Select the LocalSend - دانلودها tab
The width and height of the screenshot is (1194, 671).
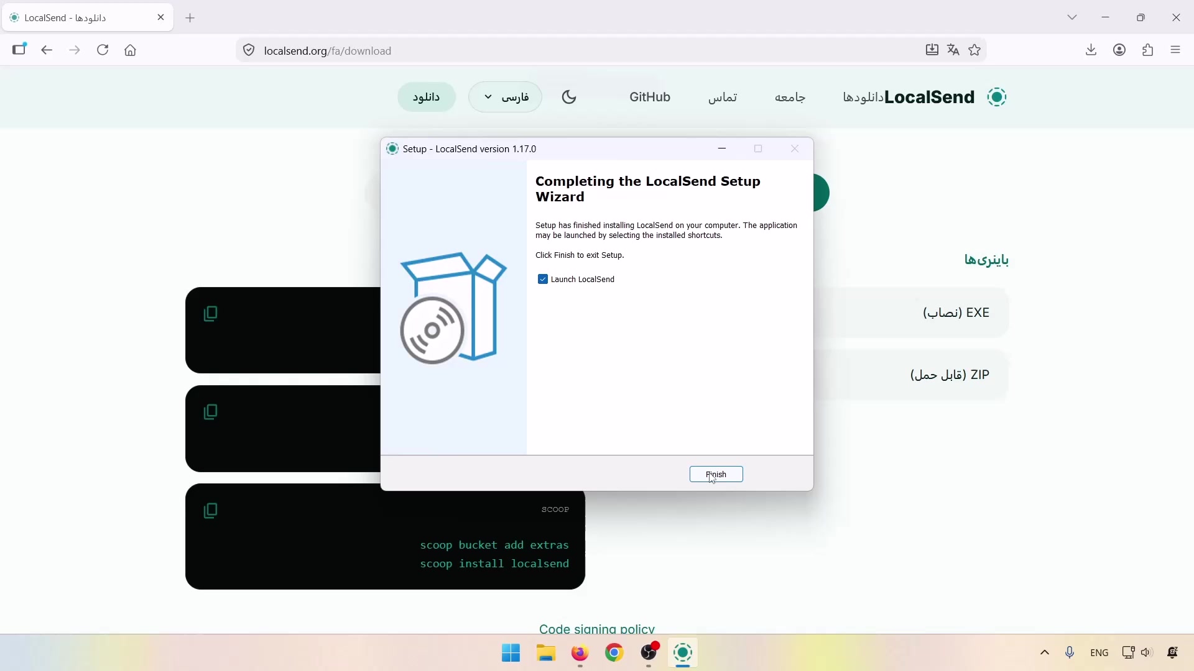[x=88, y=17]
